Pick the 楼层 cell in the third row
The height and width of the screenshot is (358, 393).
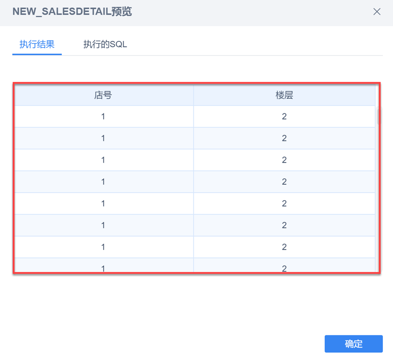click(x=284, y=160)
